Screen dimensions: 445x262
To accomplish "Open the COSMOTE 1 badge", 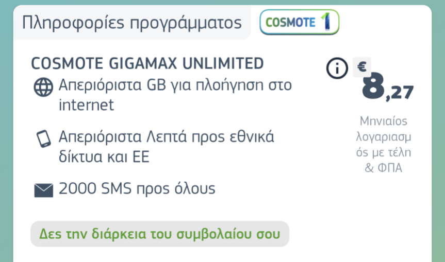I will (x=300, y=22).
